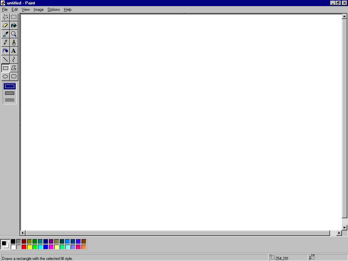Click the vertical scrollbar down arrow
This screenshot has height=261, width=348.
[345, 227]
